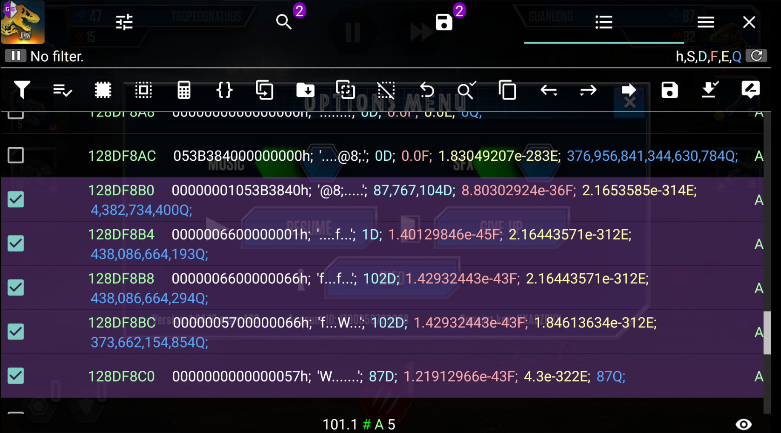Select address text 128DF8BC

[122, 323]
